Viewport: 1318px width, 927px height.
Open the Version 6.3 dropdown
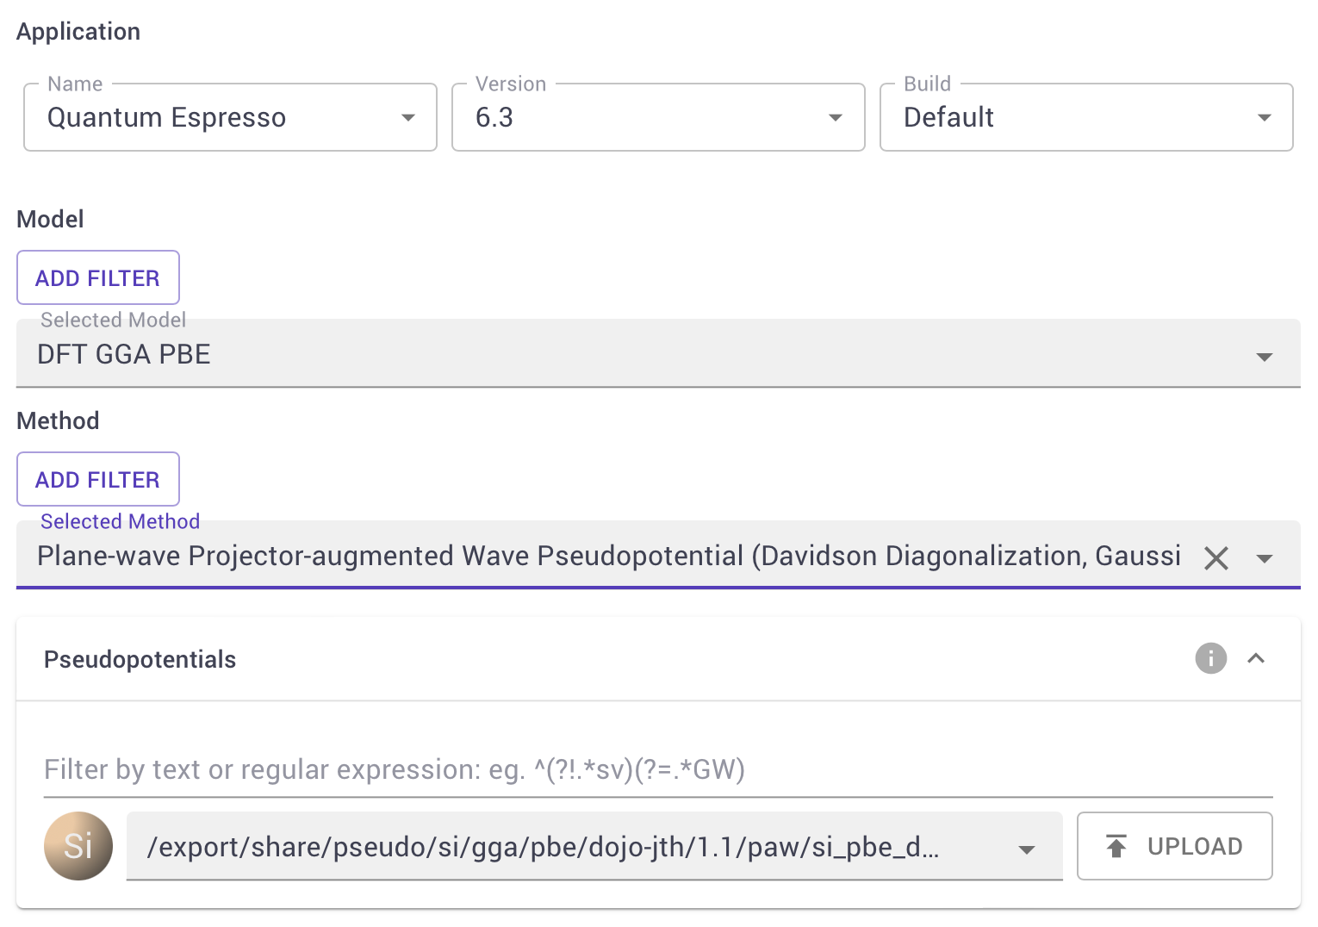pos(658,117)
